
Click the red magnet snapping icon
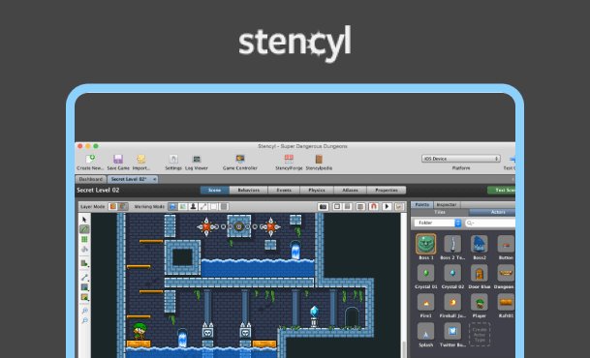374,207
